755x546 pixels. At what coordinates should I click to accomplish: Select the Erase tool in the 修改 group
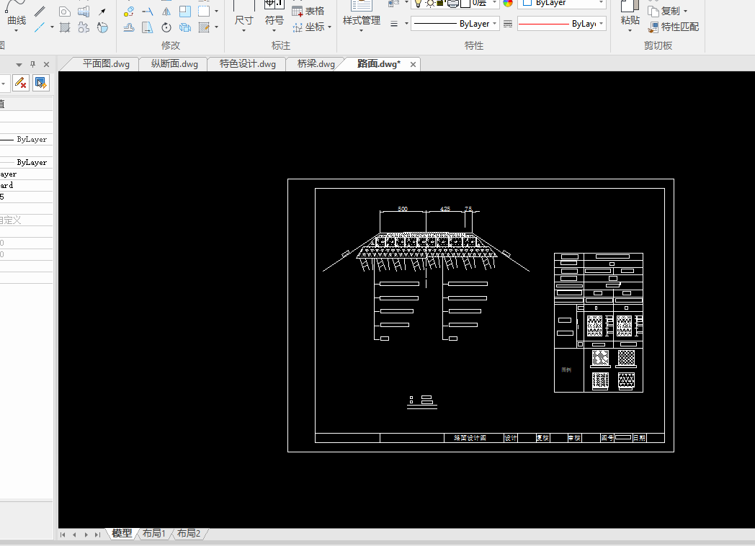coord(128,11)
